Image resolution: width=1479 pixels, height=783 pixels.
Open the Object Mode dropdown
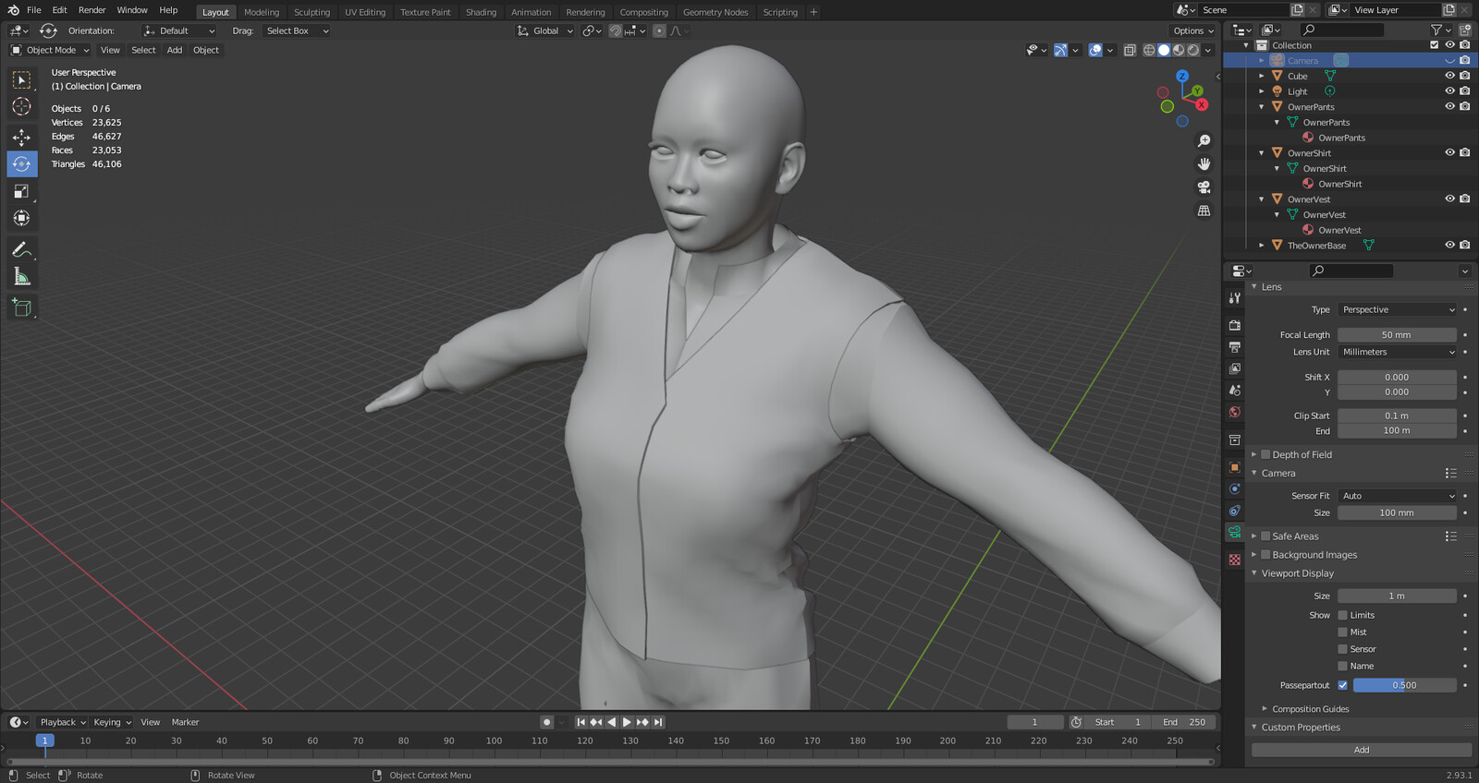tap(50, 50)
